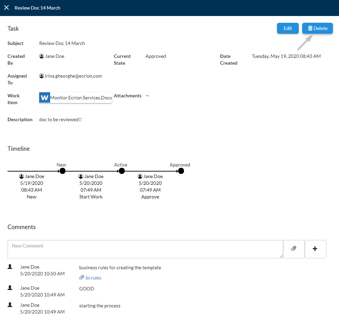The width and height of the screenshot is (339, 322).
Task: Click user icon above 5/19/2020 timeline entry
Action: click(x=21, y=176)
